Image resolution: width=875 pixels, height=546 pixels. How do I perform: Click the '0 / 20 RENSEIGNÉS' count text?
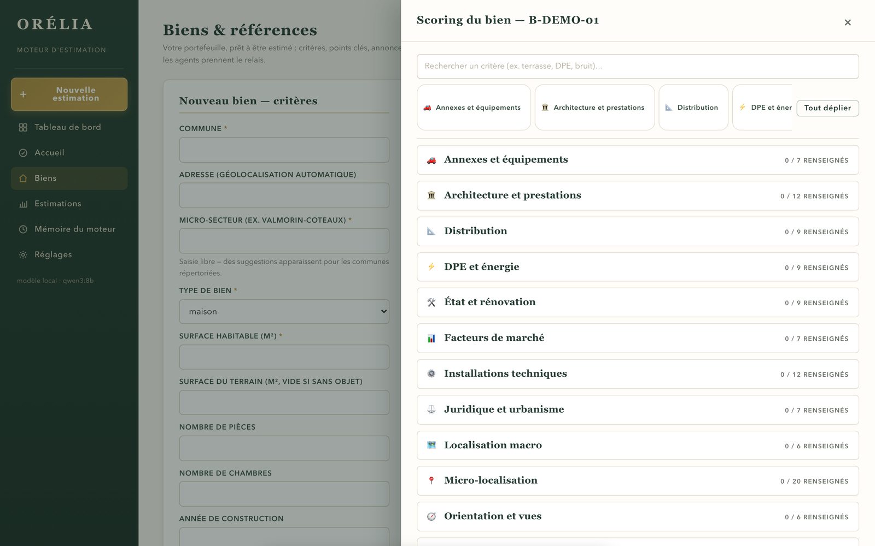click(x=814, y=482)
